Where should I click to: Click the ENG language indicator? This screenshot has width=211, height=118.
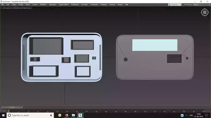coord(191,115)
